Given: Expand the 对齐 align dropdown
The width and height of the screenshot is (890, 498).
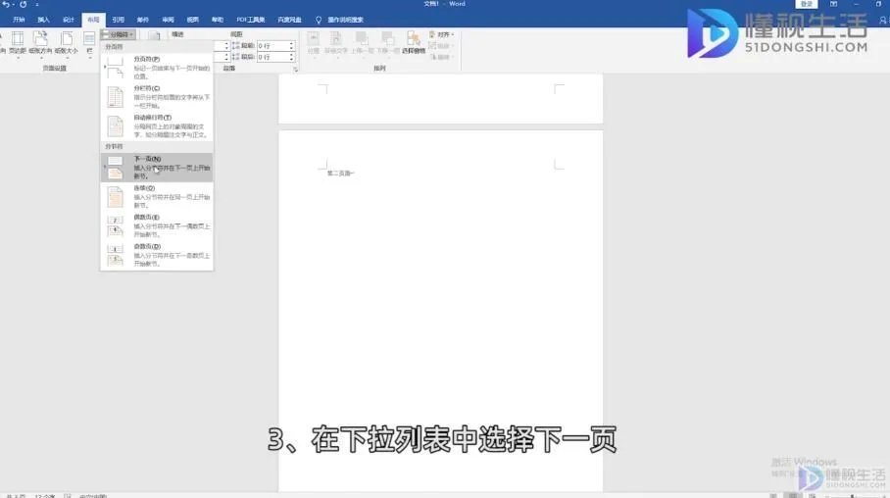Looking at the screenshot, I should click(442, 34).
